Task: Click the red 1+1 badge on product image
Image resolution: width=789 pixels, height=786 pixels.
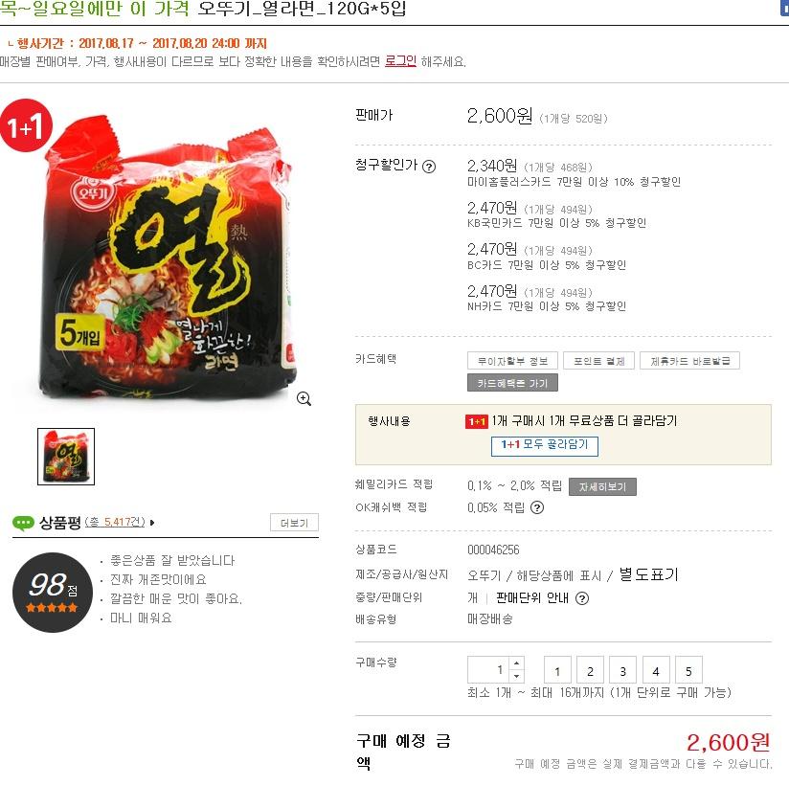Action: click(26, 125)
